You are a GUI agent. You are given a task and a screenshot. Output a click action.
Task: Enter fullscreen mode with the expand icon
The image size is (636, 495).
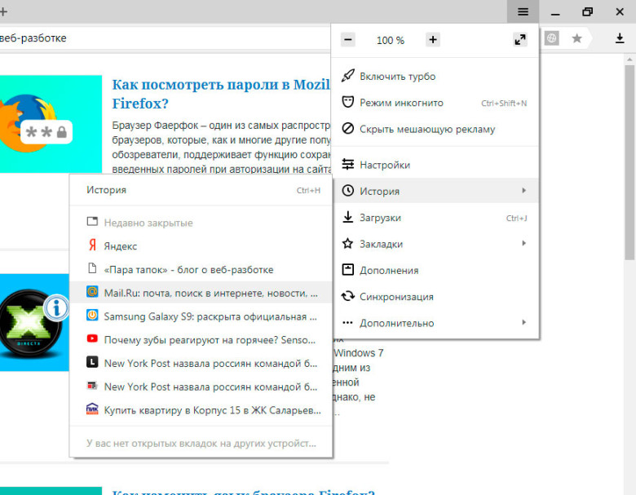pos(520,39)
